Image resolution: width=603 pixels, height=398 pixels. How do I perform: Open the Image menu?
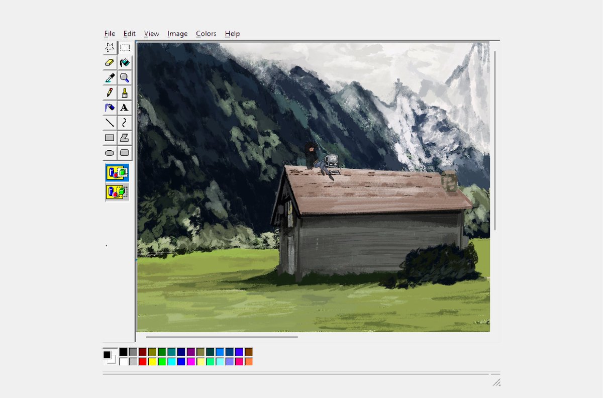177,34
